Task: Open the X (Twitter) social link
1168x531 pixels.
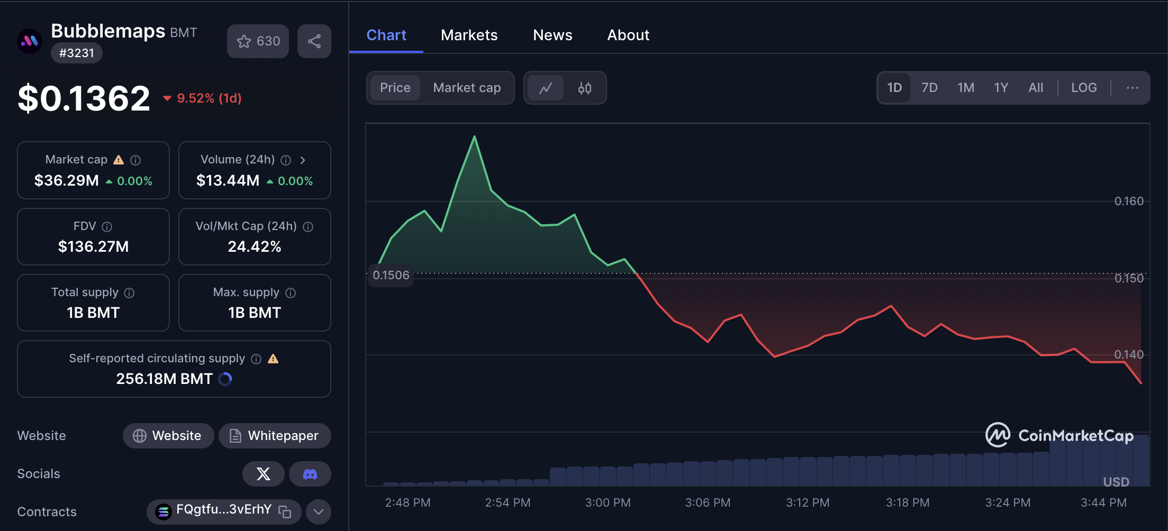Action: [x=264, y=474]
